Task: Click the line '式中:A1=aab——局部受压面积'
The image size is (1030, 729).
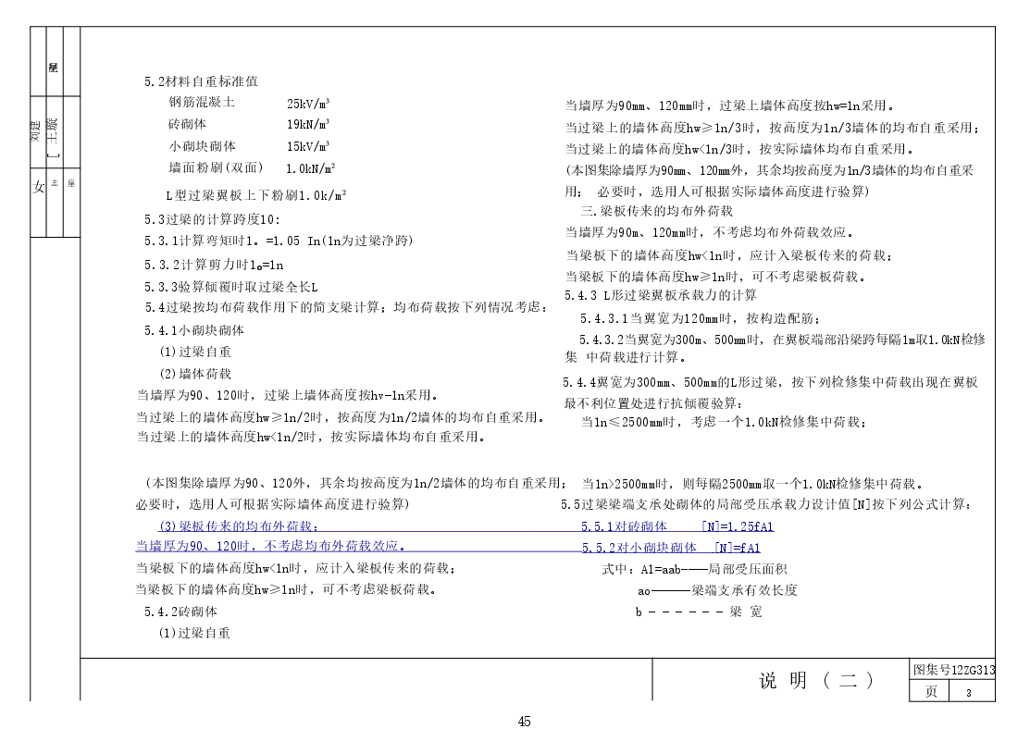Action: 694,569
